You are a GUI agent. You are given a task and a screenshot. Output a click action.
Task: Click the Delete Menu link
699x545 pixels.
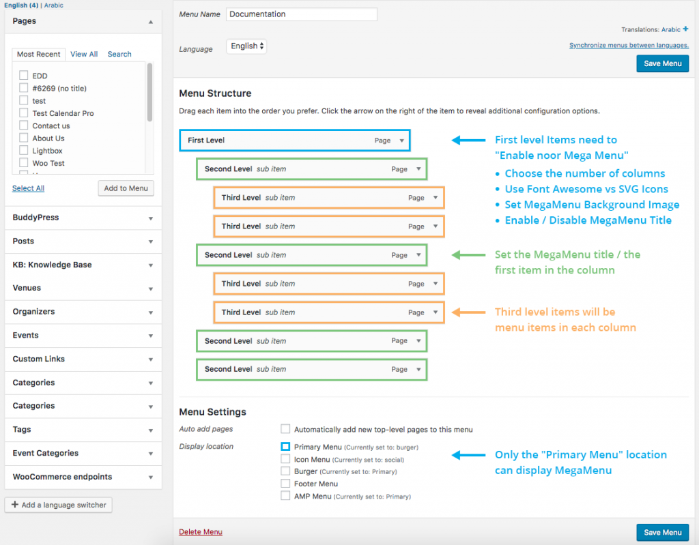coord(201,531)
